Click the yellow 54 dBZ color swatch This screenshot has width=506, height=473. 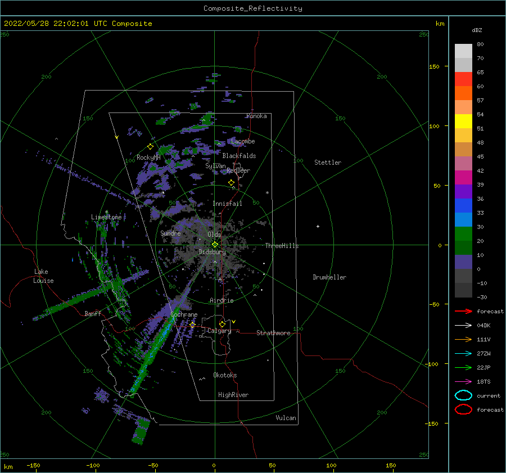click(463, 121)
